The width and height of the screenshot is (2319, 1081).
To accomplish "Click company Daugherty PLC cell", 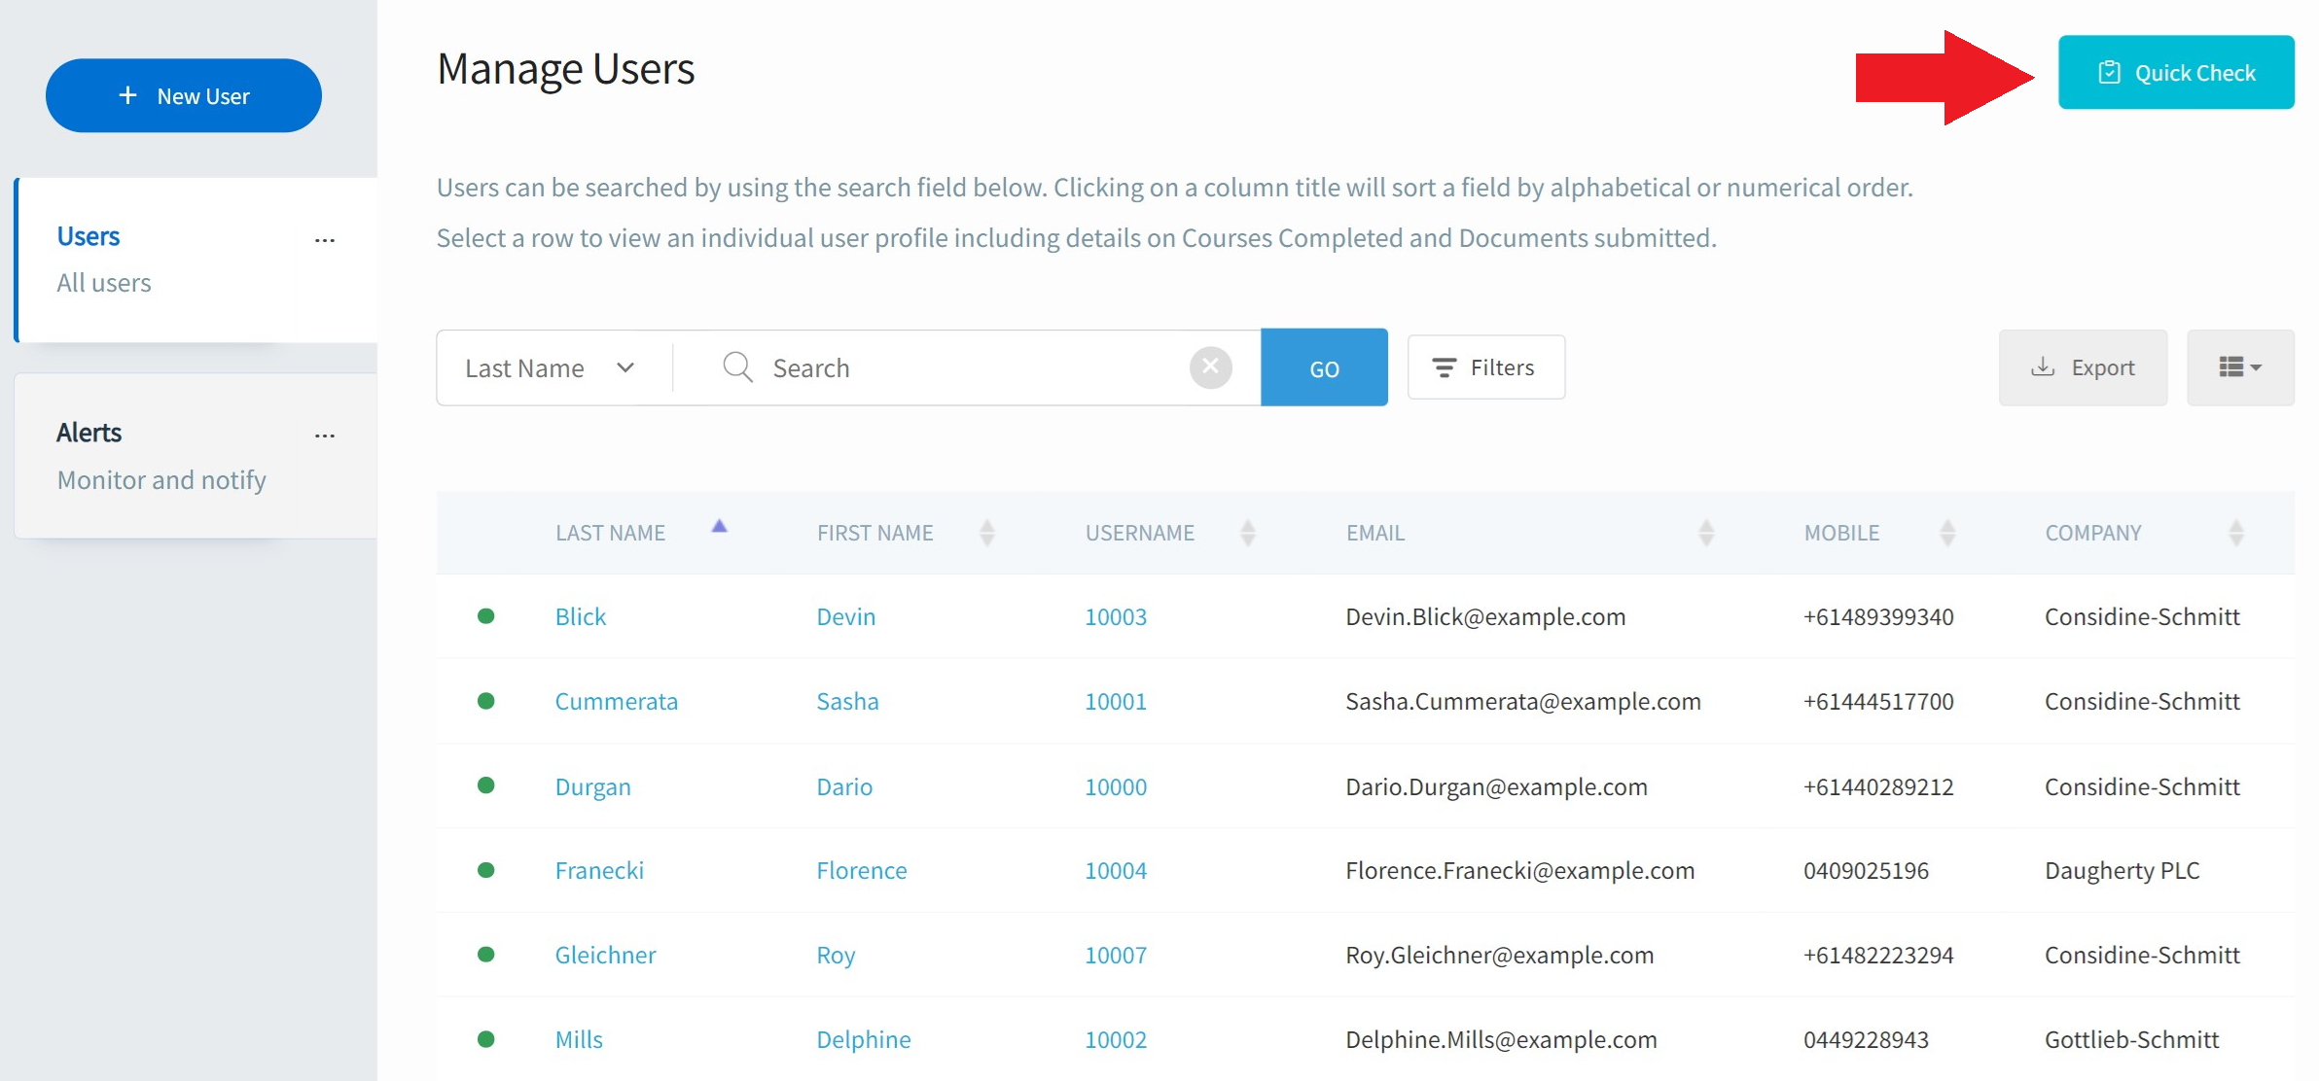I will tap(2122, 871).
